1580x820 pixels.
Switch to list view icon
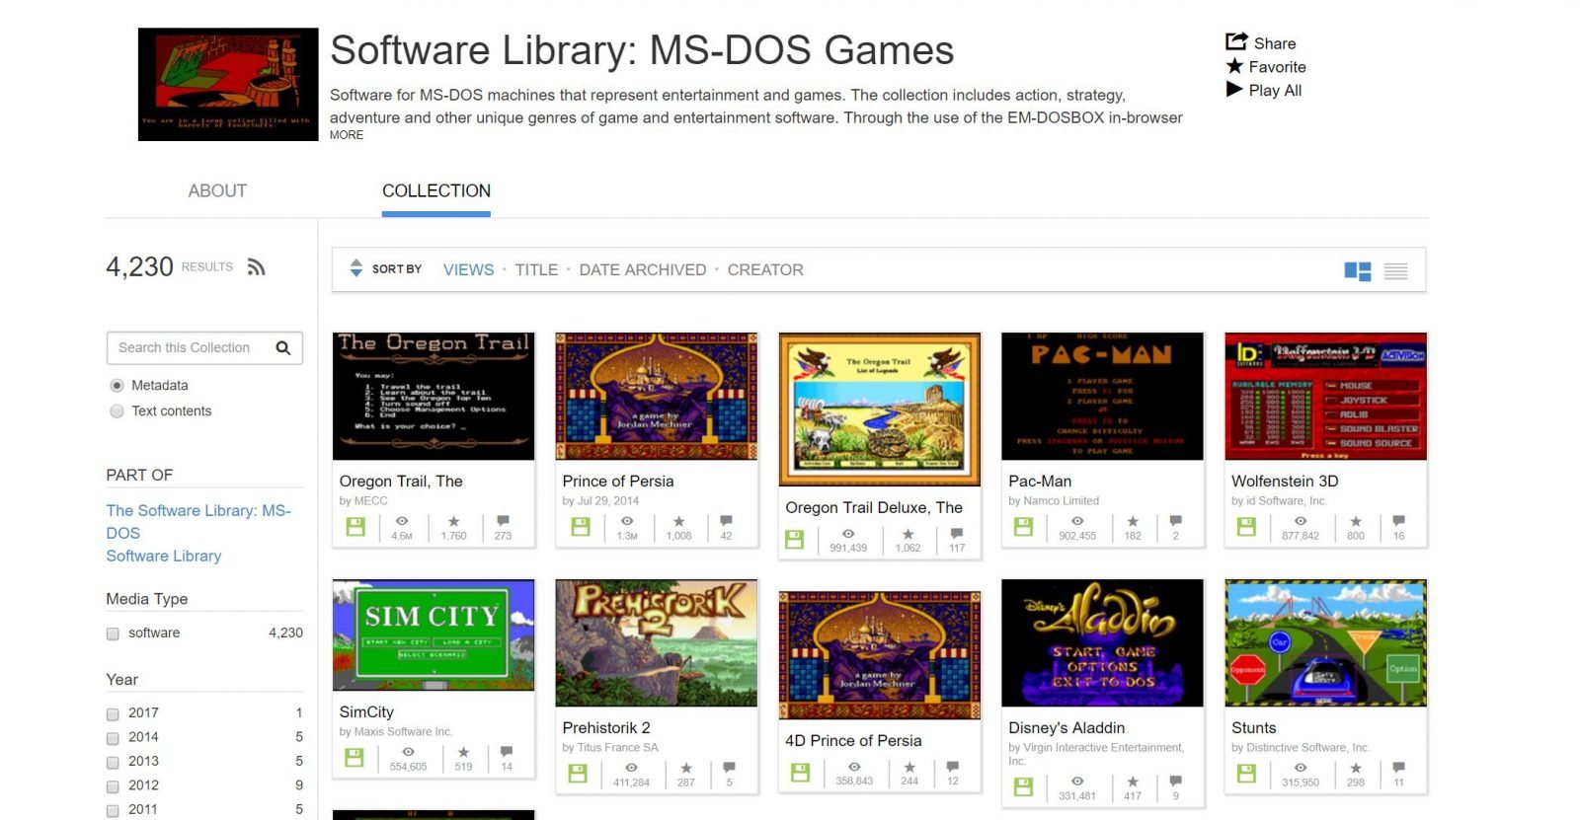(1395, 271)
